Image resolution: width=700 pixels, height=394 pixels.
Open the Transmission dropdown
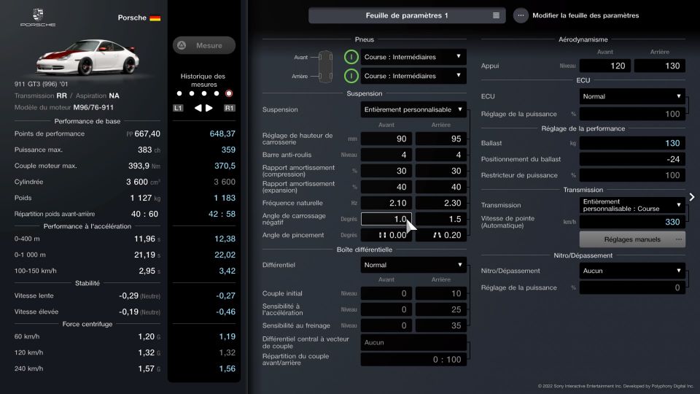point(632,205)
